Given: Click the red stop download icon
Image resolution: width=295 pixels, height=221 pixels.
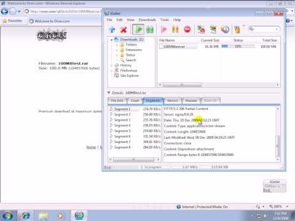Looking at the screenshot, I should coord(187,29).
